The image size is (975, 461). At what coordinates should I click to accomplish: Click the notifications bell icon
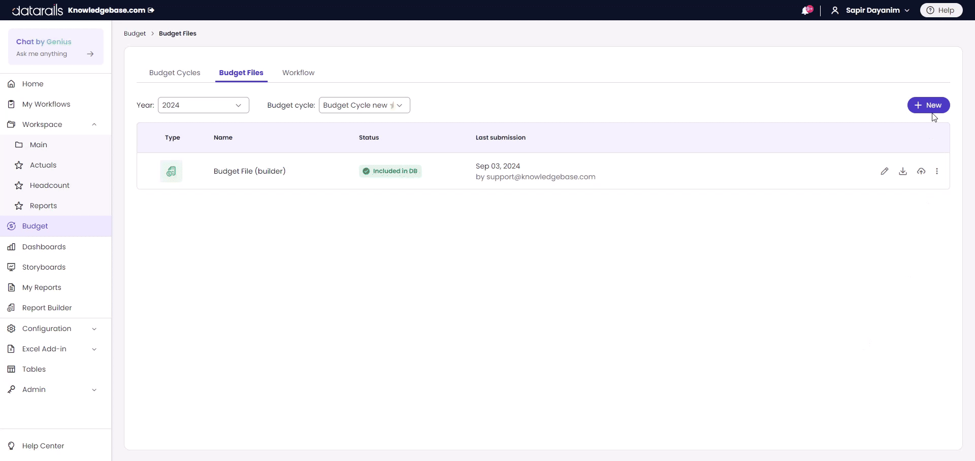click(x=806, y=10)
